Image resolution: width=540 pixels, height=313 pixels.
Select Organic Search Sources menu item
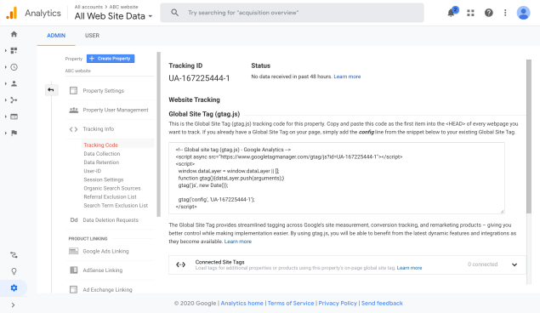pos(112,188)
